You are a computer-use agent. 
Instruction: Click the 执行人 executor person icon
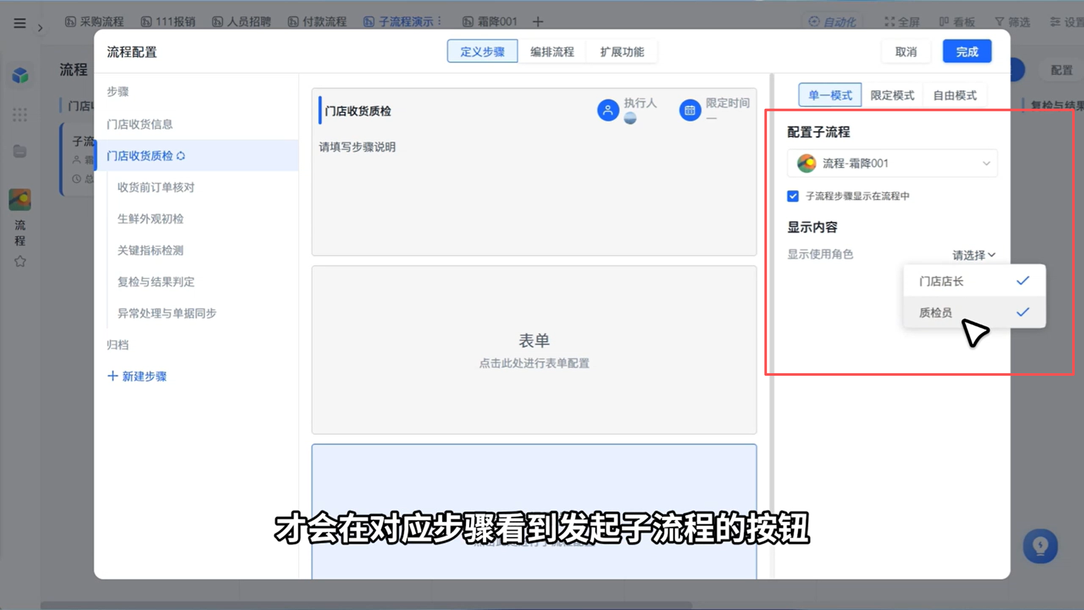608,110
